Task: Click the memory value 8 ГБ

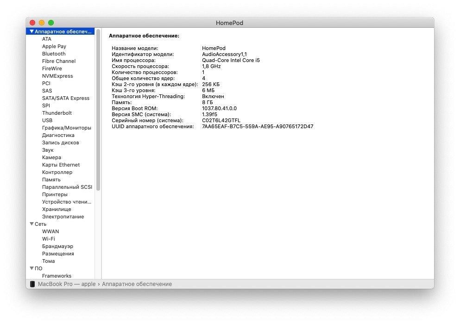Action: click(x=208, y=102)
